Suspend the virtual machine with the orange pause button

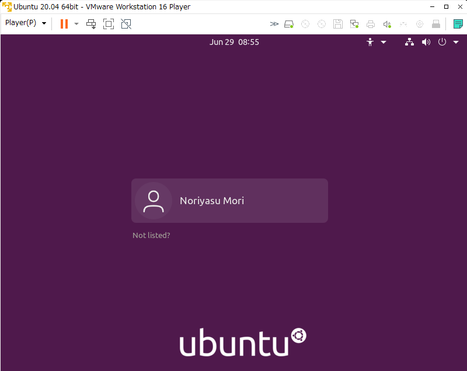64,24
